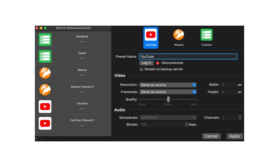Click the Log in button
The image size is (279, 167).
(146, 63)
